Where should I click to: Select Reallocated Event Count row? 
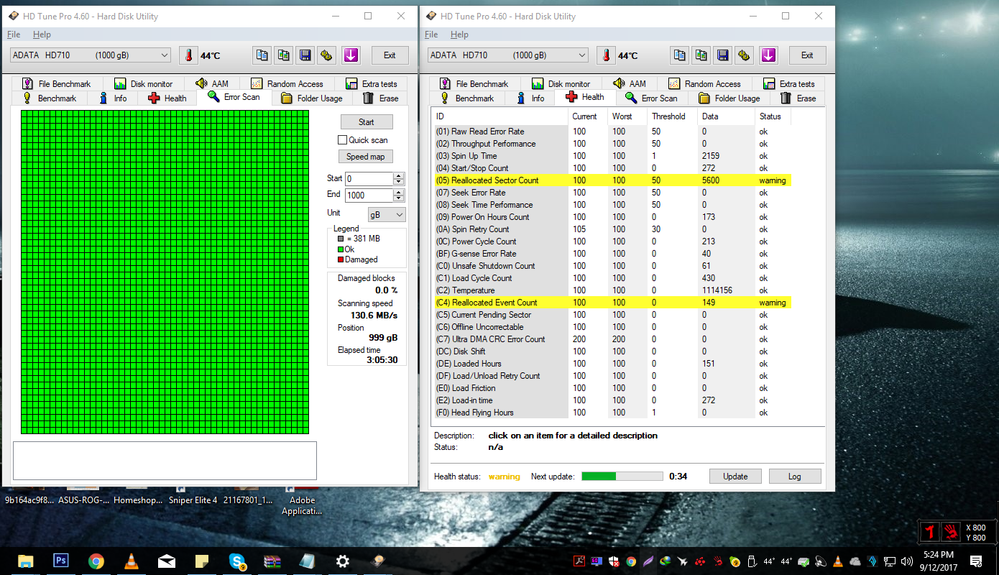coord(612,303)
